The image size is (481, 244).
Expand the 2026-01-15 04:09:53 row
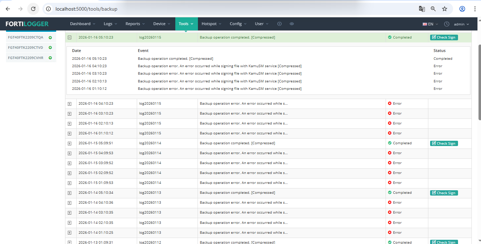click(70, 153)
